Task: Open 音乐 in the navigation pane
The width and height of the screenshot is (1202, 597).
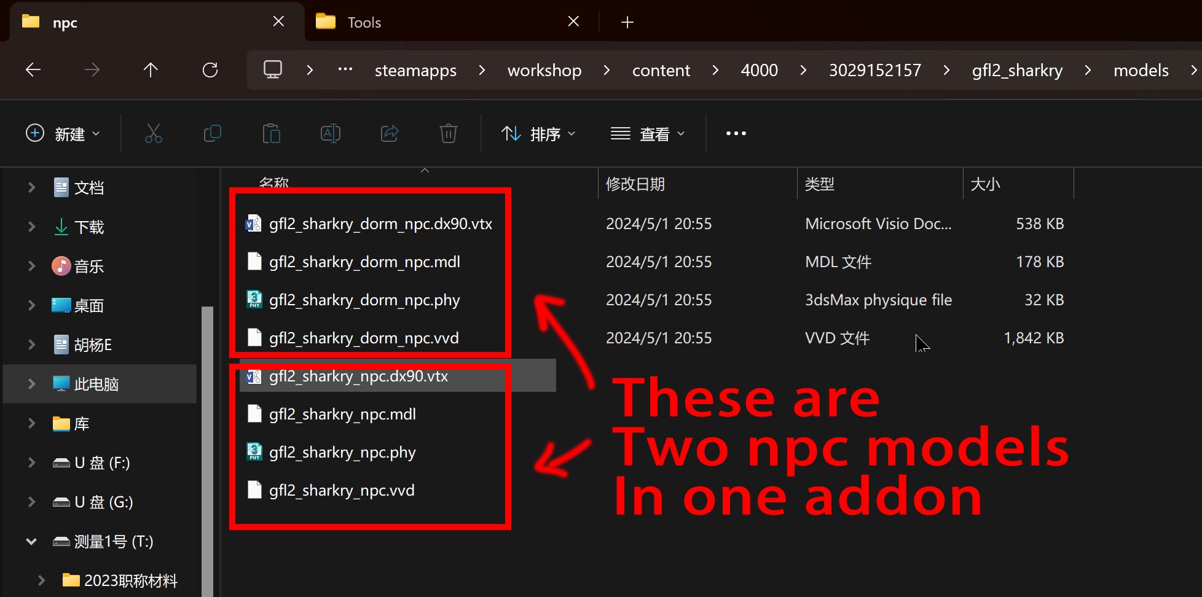Action: point(88,266)
